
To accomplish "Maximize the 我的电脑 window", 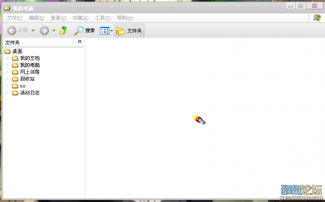I will tap(300, 6).
